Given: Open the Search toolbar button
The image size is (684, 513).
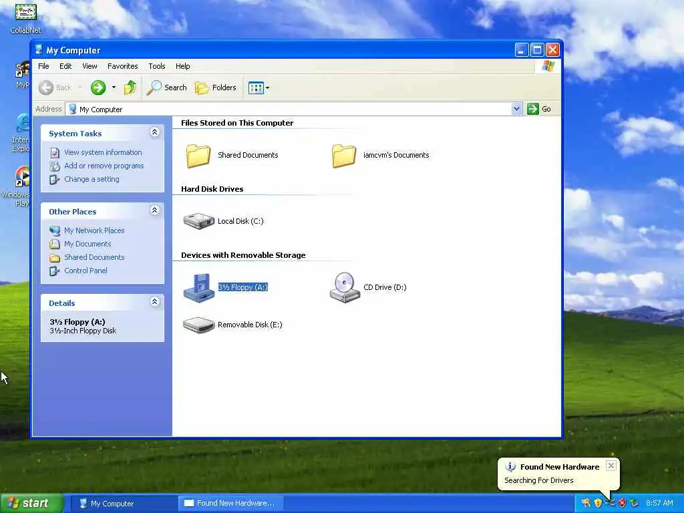Looking at the screenshot, I should tap(166, 88).
